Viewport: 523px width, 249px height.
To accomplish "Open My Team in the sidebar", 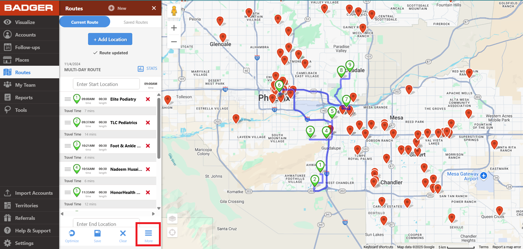I will 29,85.
